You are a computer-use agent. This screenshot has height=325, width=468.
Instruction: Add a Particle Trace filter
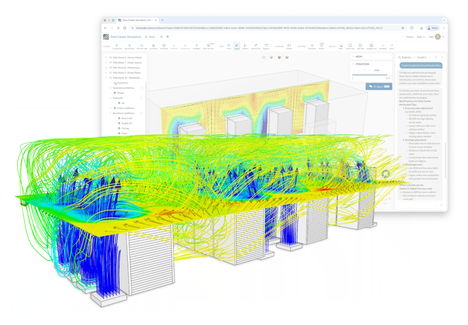[x=129, y=46]
